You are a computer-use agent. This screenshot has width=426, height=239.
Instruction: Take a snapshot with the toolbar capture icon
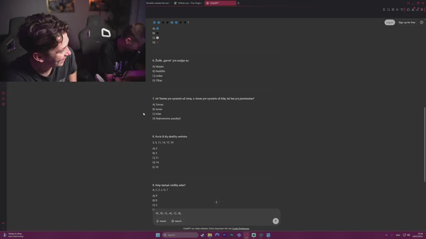(388, 10)
